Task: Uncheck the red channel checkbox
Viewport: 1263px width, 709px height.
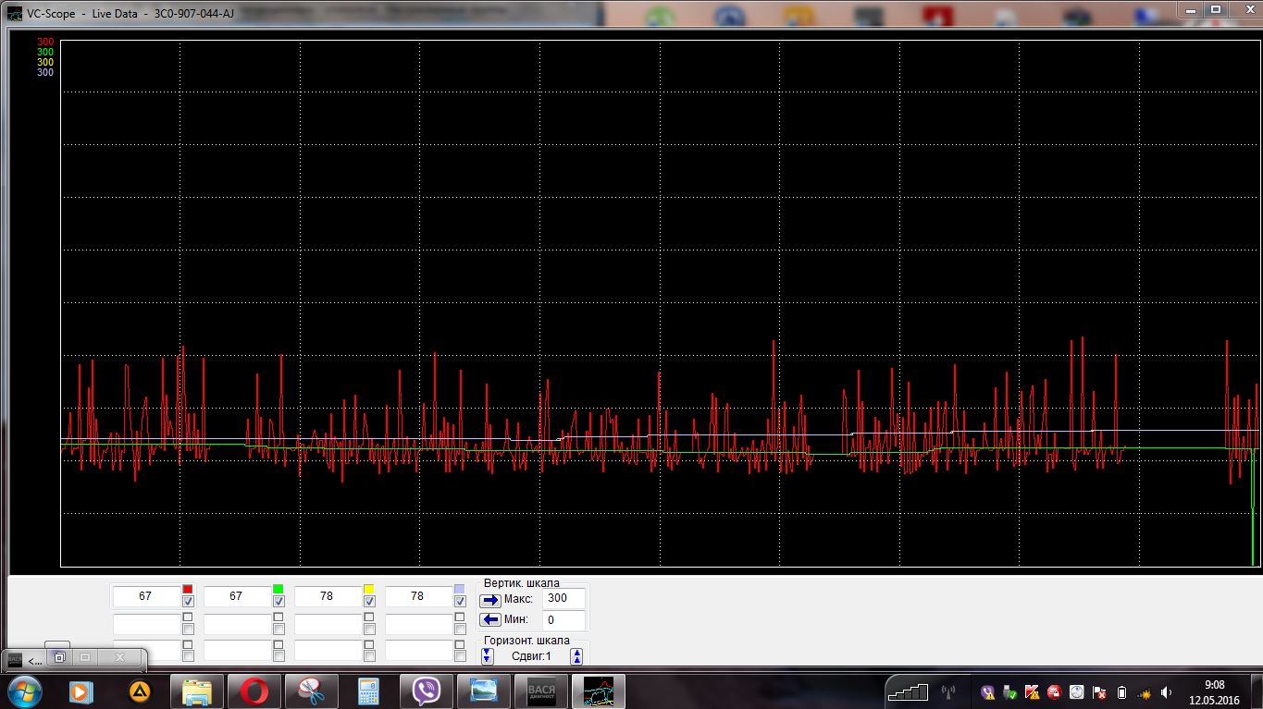Action: coord(188,602)
